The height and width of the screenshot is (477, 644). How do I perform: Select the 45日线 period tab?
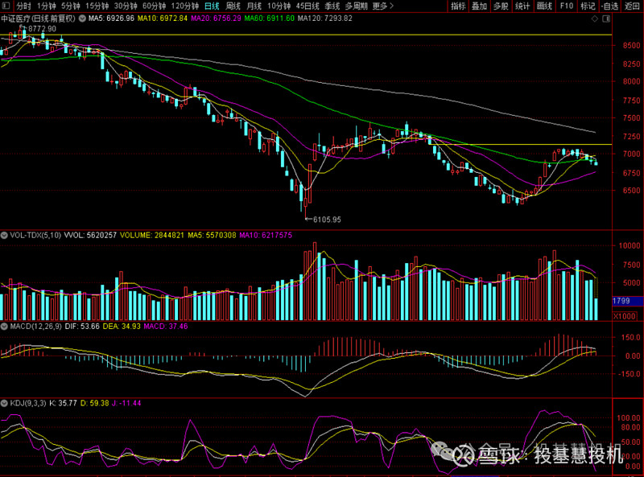click(x=308, y=6)
